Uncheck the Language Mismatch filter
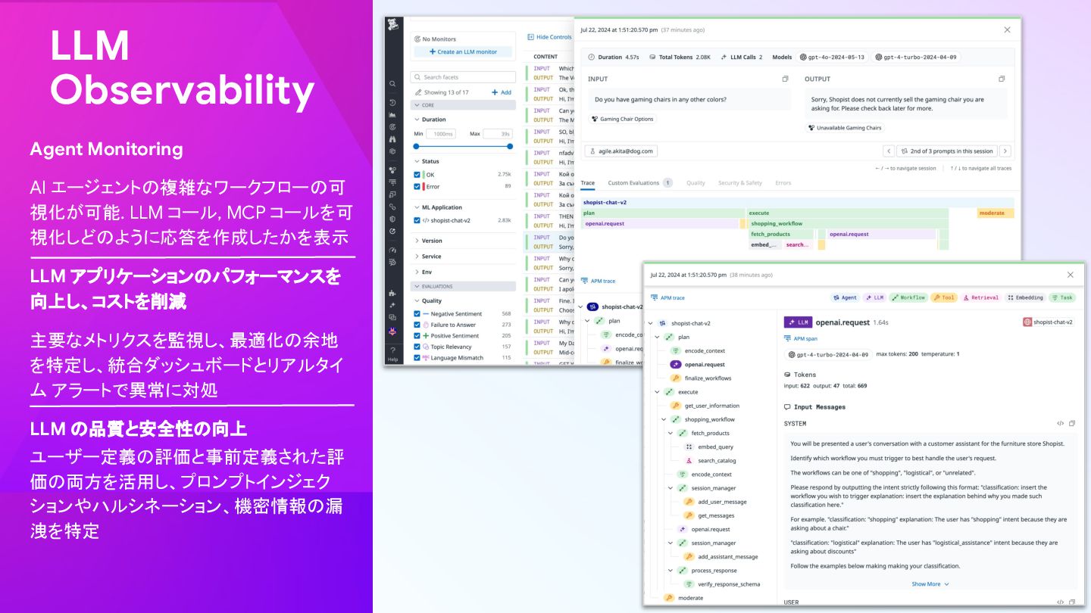This screenshot has height=613, width=1091. [417, 357]
